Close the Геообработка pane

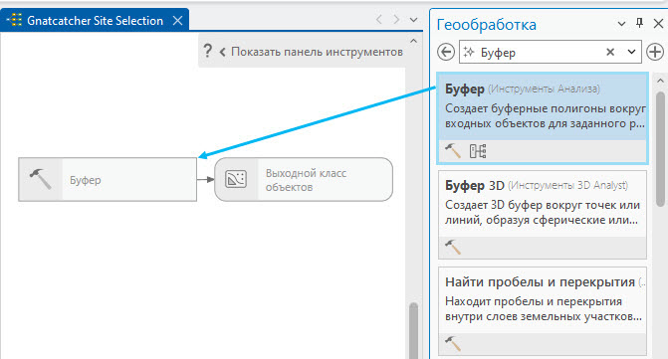pyautogui.click(x=658, y=24)
